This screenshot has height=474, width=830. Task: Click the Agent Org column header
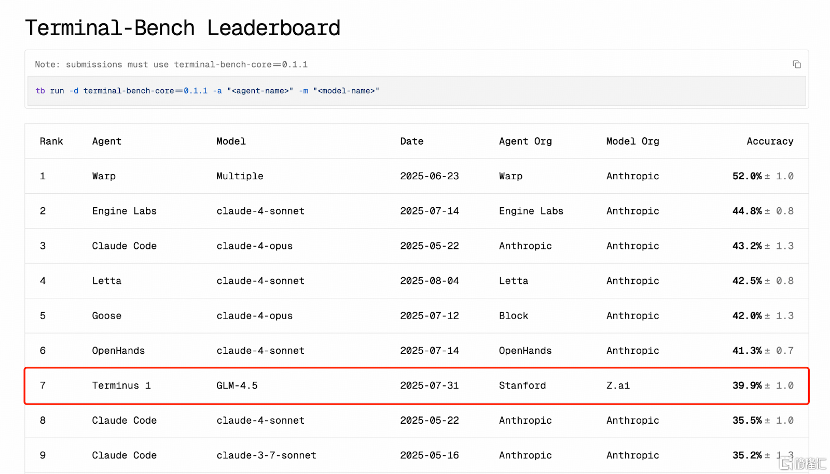525,141
